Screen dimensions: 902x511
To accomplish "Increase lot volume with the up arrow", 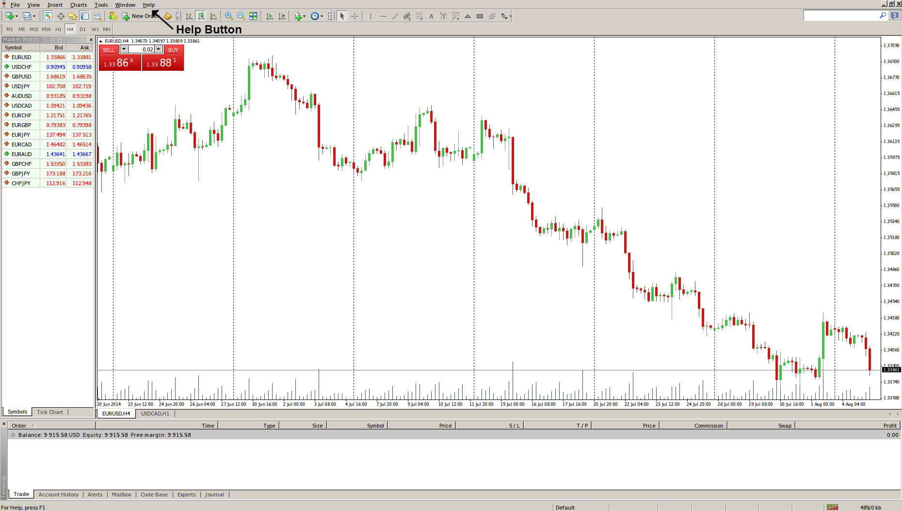I will (x=158, y=49).
